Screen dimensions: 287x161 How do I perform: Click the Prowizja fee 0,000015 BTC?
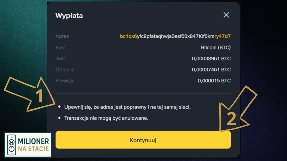[x=214, y=81]
